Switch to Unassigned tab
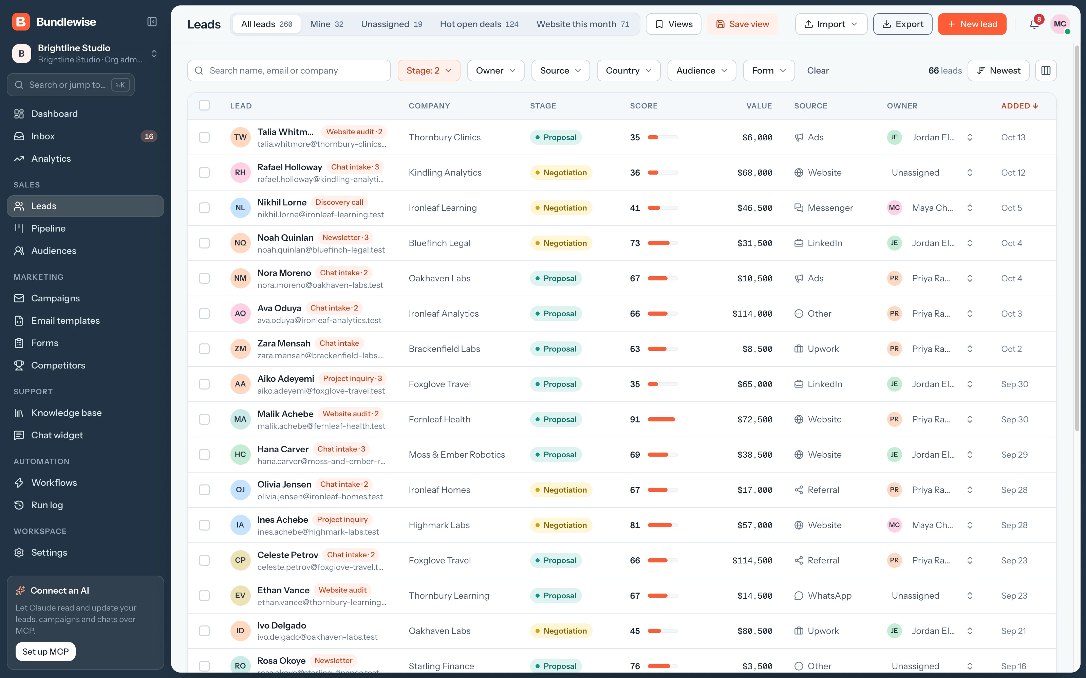The width and height of the screenshot is (1086, 678). click(x=391, y=24)
